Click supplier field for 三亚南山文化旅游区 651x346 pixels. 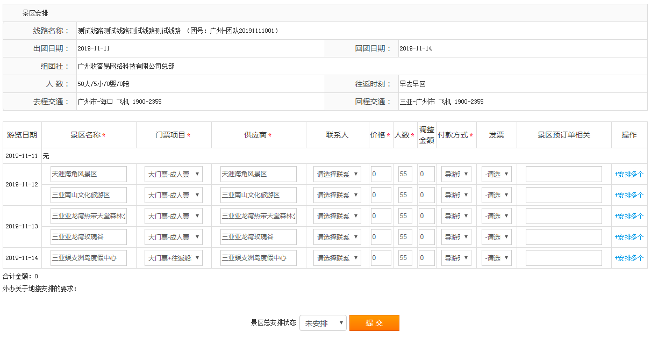(x=258, y=195)
